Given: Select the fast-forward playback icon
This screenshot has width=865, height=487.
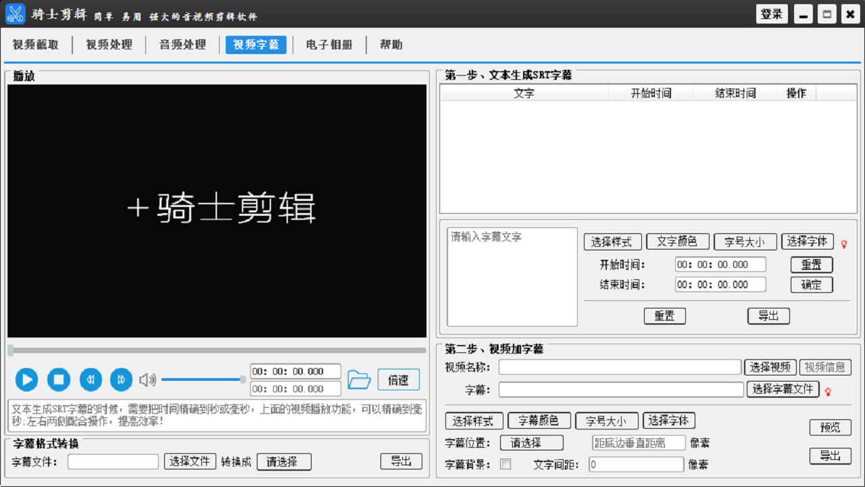Looking at the screenshot, I should 121,379.
